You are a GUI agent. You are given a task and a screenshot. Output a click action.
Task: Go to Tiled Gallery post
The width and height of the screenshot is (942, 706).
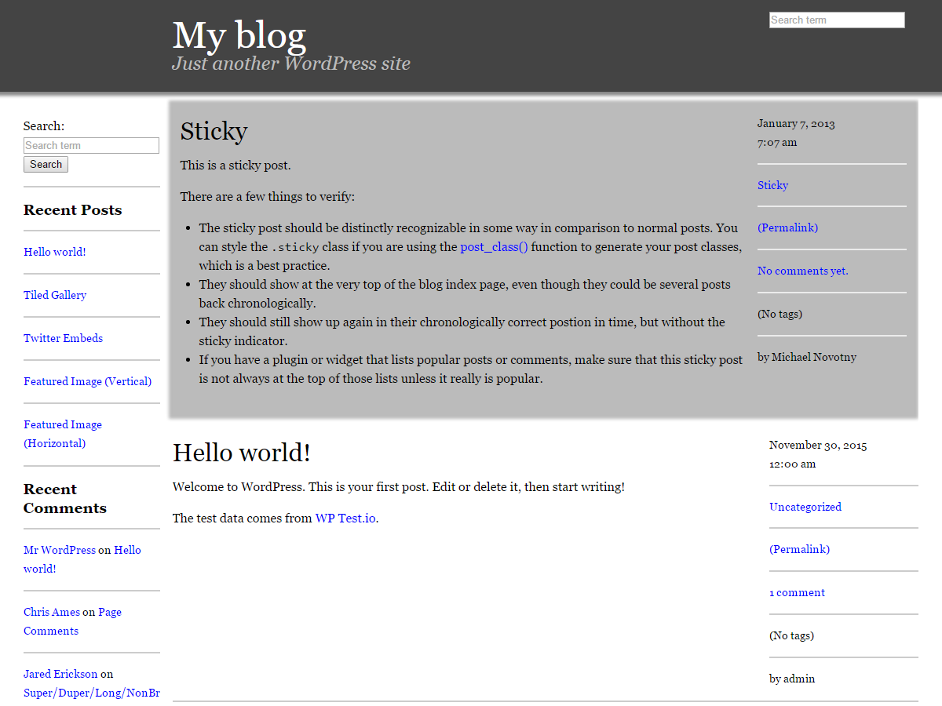[55, 295]
